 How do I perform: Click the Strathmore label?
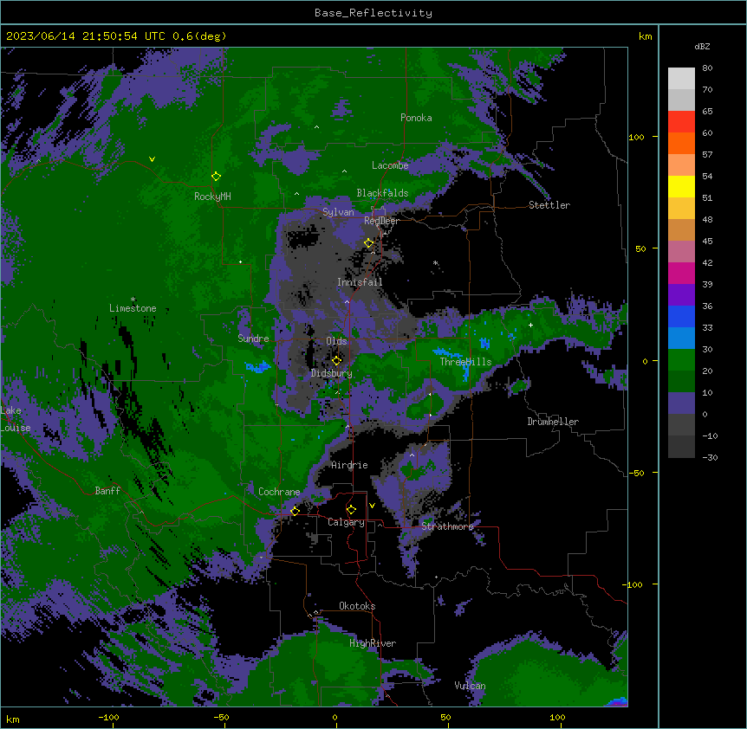447,526
